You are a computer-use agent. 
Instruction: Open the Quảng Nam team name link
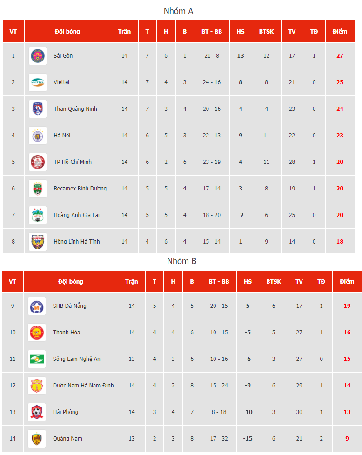click(67, 439)
